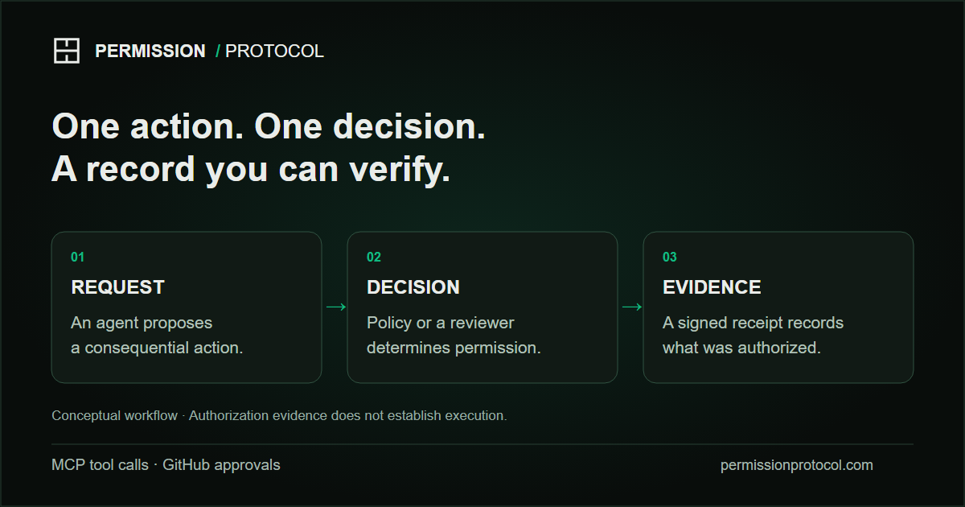
Task: Click the 02 step number
Action: tap(374, 258)
